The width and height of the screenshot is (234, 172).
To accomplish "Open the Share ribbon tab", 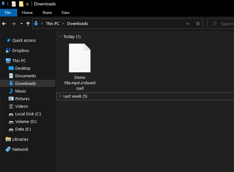I will [47, 13].
